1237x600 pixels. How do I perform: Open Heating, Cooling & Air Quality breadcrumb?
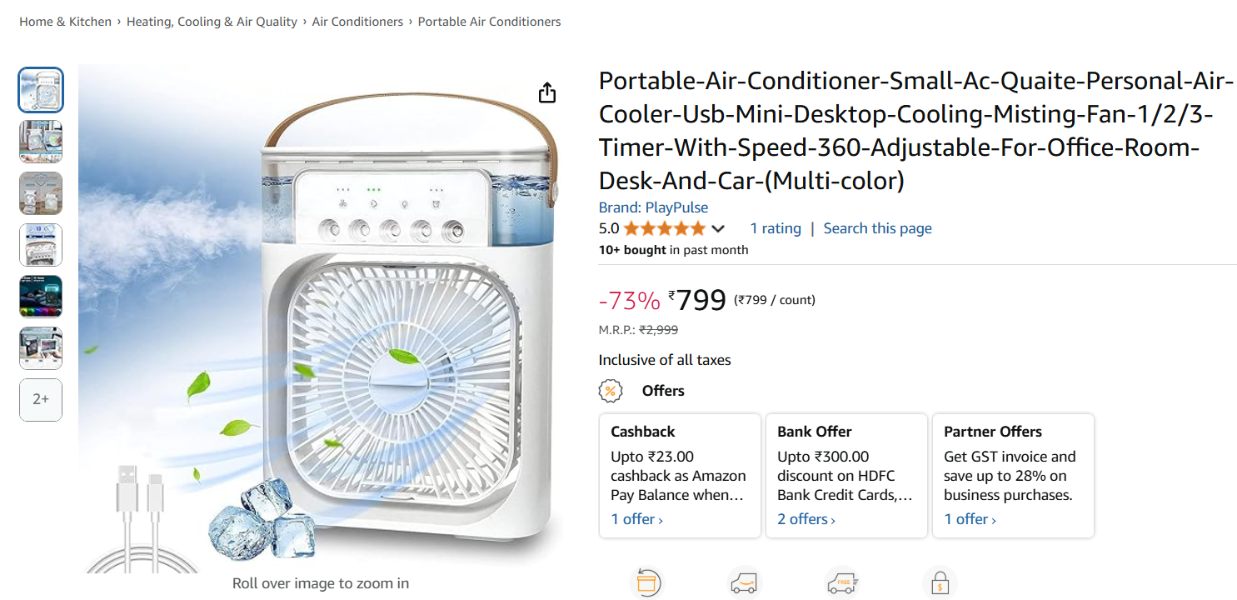pos(212,22)
